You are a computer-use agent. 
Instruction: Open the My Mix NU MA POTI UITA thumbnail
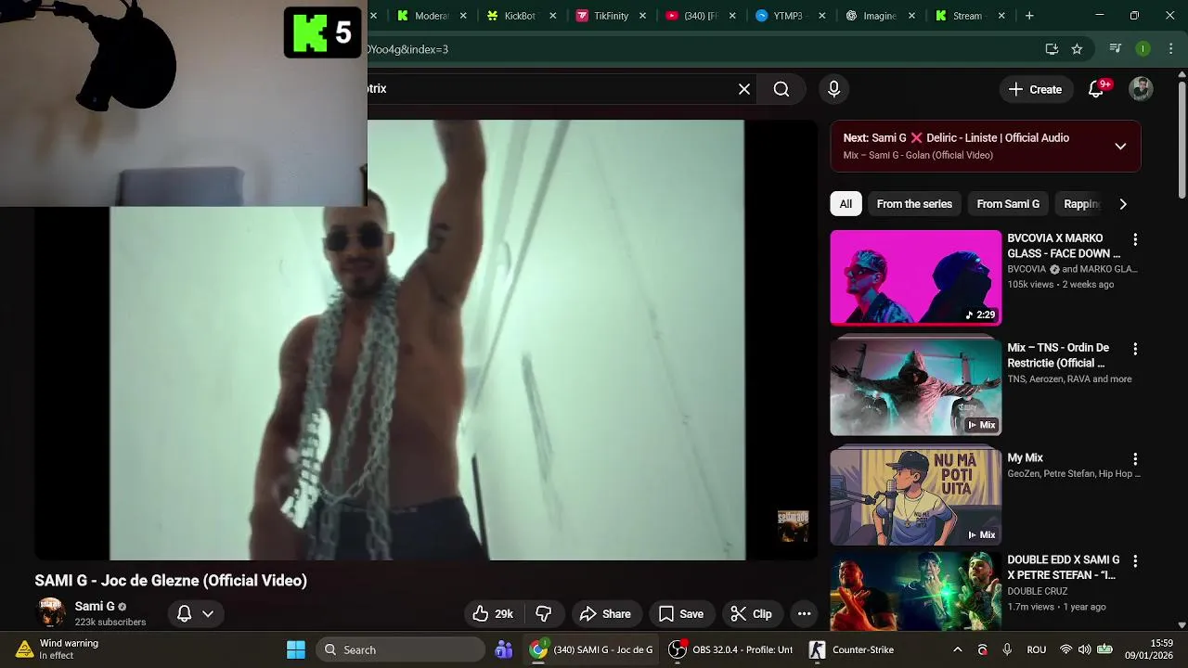916,495
